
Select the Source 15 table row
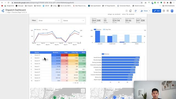point(58,55)
